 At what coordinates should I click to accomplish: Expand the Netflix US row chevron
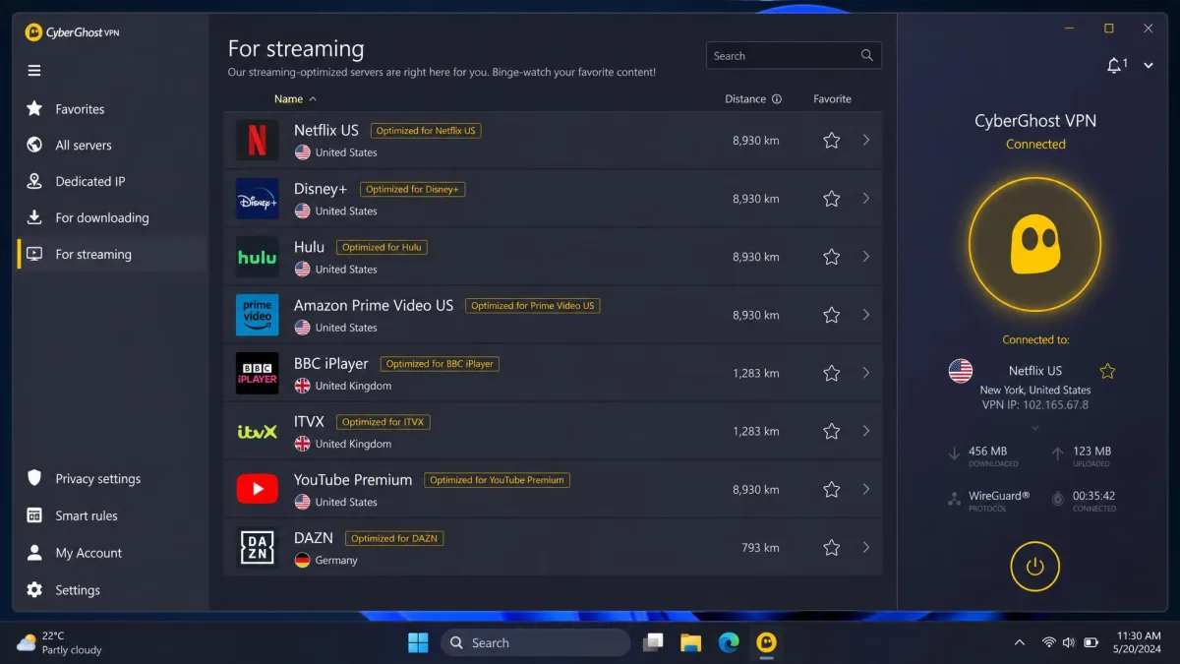coord(866,140)
